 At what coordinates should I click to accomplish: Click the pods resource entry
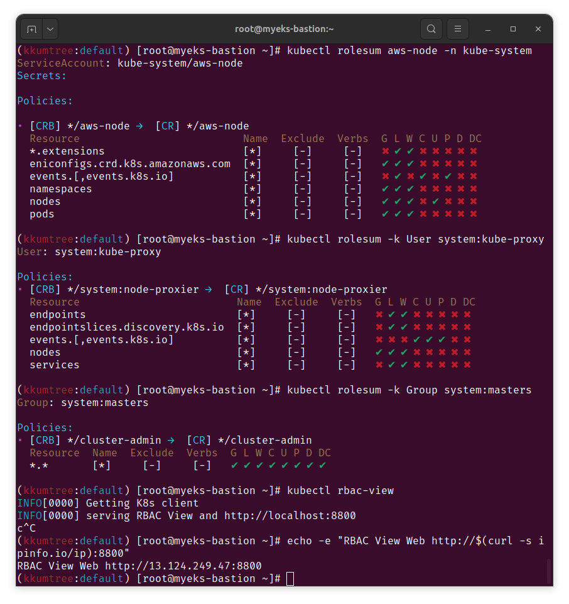point(42,214)
